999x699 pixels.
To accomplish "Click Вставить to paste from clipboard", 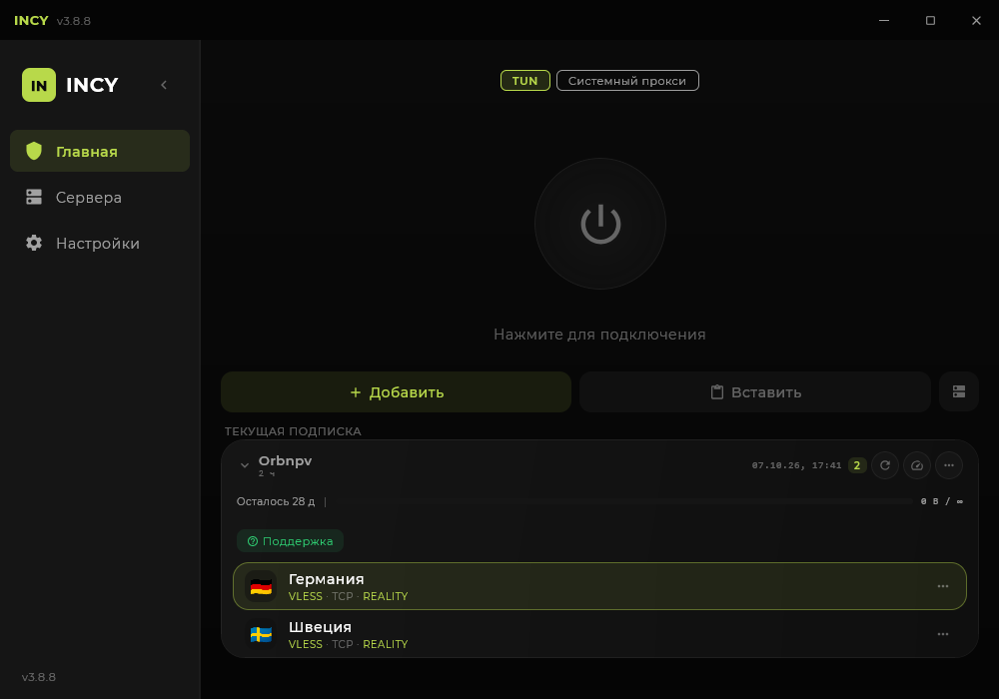I will point(755,392).
